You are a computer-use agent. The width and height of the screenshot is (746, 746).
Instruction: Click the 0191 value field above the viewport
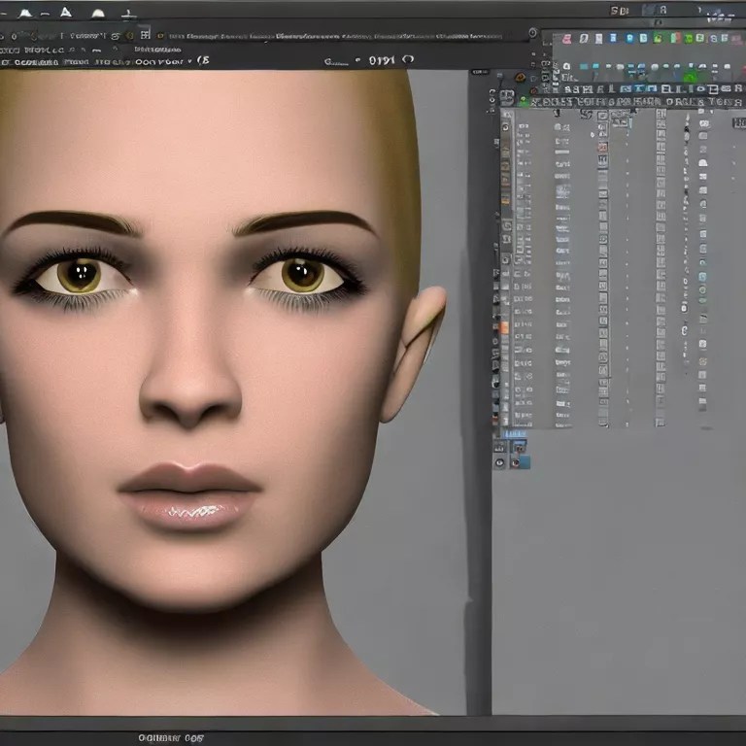point(382,60)
